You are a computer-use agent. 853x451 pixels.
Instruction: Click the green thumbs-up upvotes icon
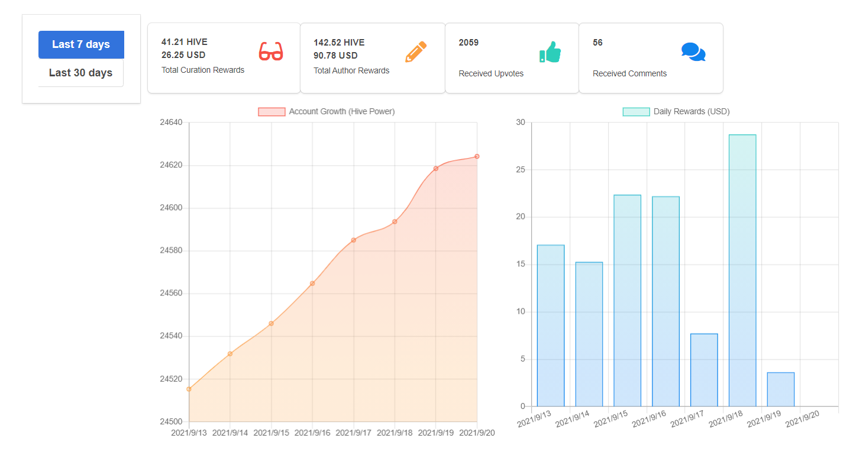point(550,52)
